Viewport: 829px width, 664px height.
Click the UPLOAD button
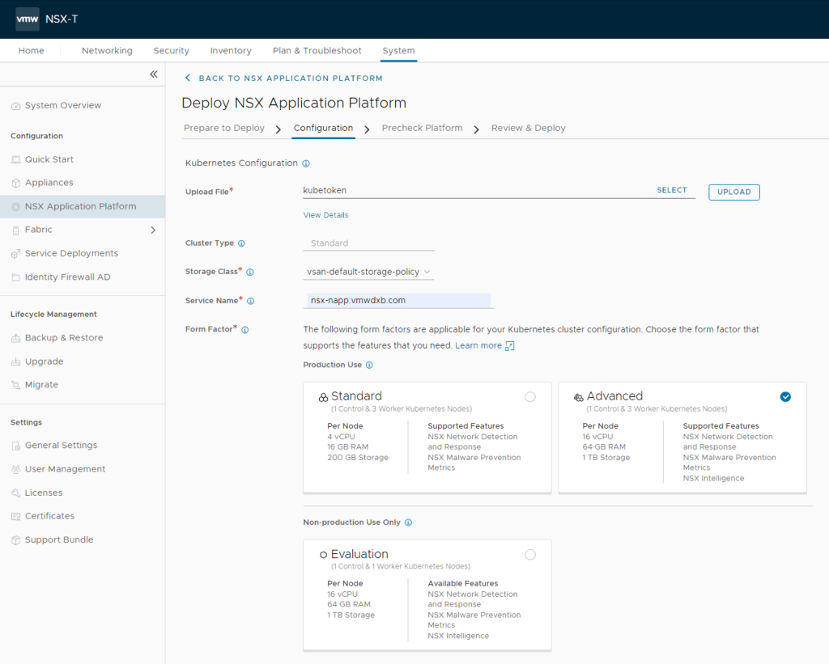733,192
